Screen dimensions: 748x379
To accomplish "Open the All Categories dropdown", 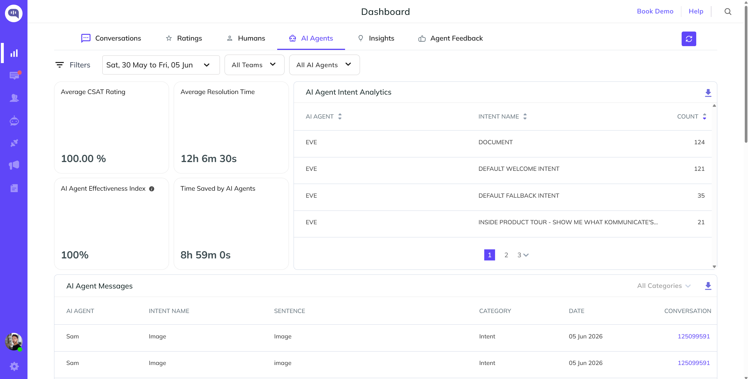I will tap(664, 286).
